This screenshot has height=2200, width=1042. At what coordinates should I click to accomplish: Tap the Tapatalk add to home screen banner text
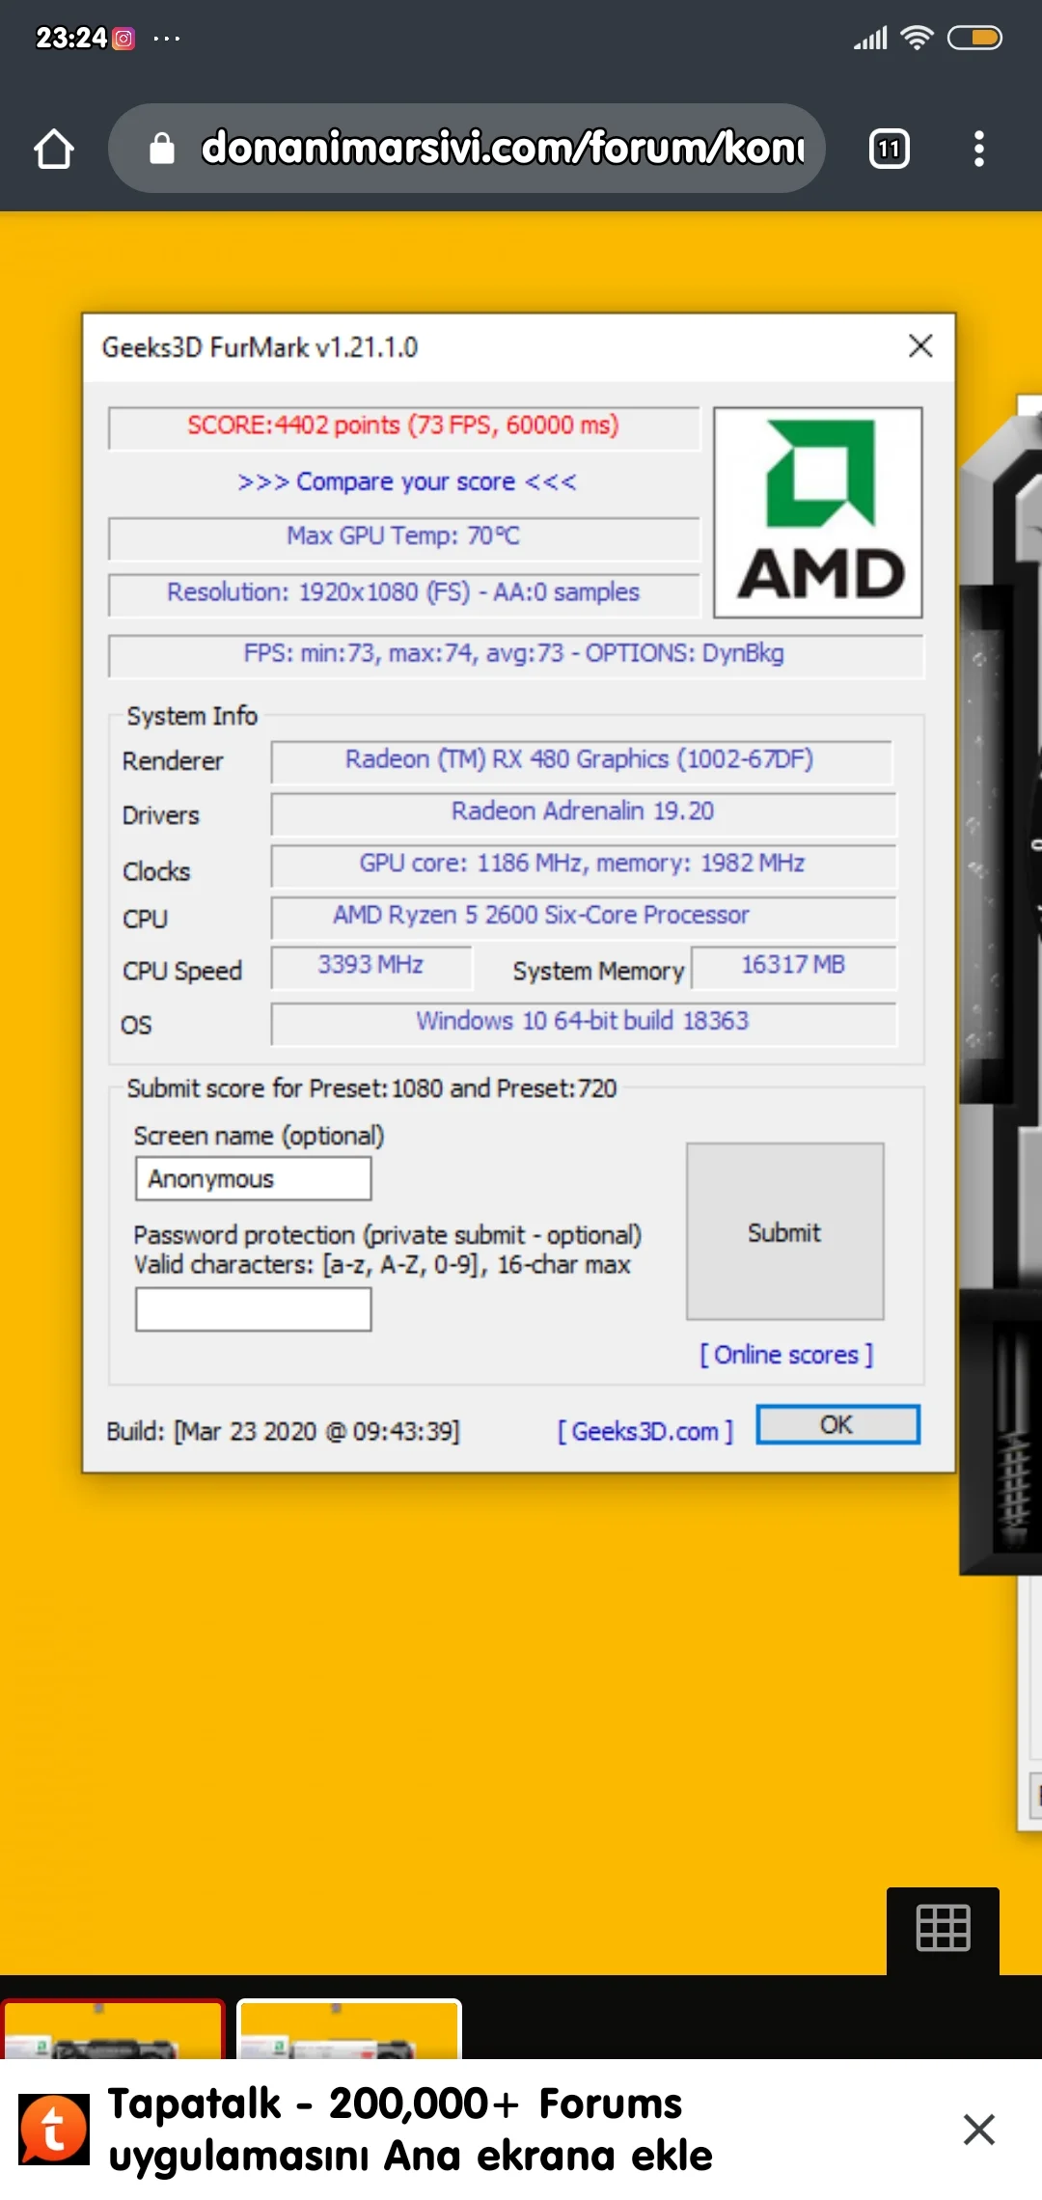[410, 2130]
